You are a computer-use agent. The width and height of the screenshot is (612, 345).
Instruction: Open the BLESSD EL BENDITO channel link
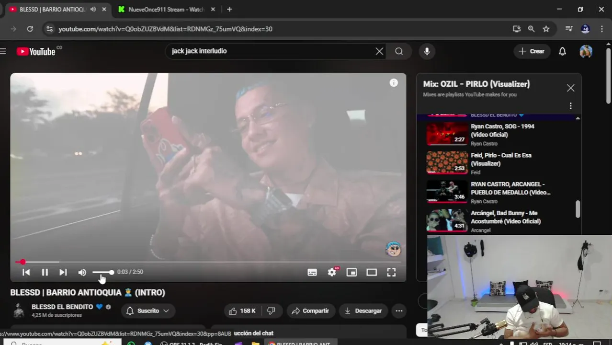(x=62, y=307)
